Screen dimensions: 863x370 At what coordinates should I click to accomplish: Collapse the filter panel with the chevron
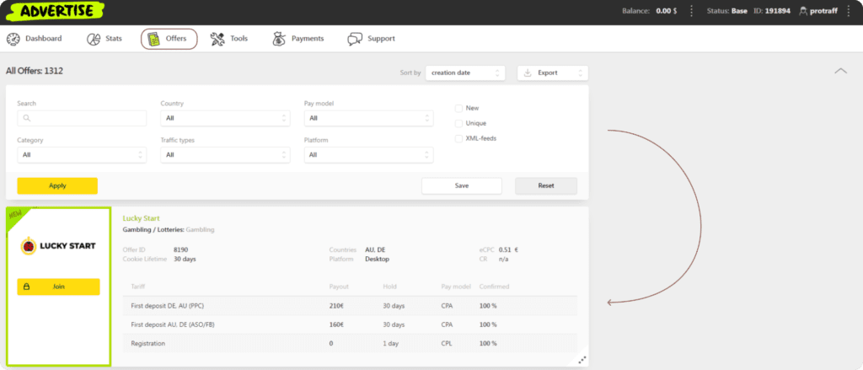click(840, 72)
